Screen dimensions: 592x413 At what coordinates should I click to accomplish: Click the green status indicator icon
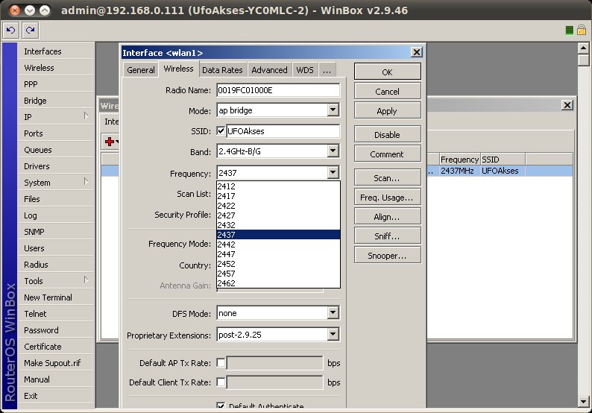tap(569, 30)
